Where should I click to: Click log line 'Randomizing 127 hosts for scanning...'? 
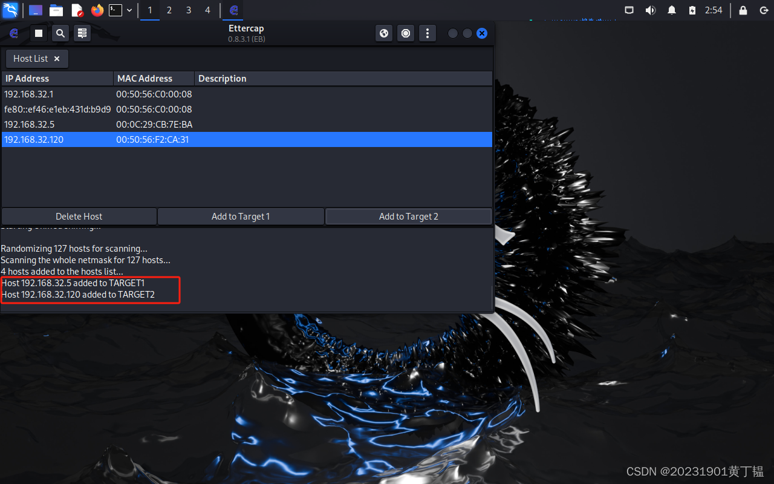(x=74, y=249)
